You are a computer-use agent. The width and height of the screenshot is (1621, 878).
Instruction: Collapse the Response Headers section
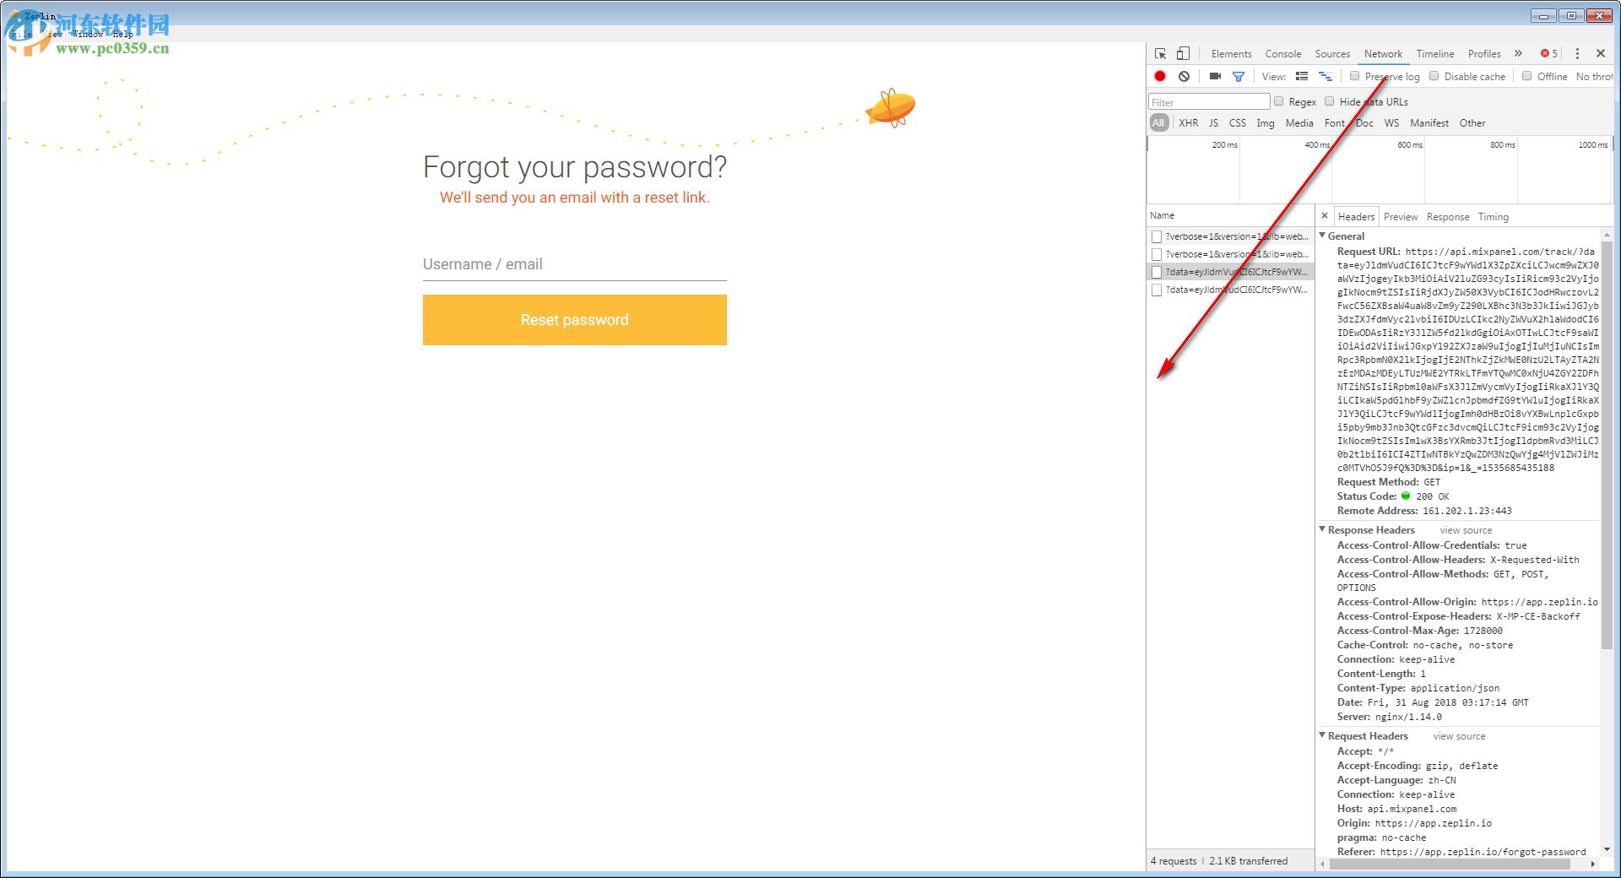coord(1322,529)
